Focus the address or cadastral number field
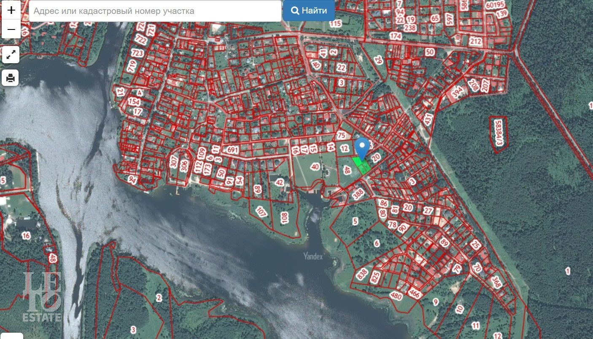593x339 pixels. click(x=155, y=11)
